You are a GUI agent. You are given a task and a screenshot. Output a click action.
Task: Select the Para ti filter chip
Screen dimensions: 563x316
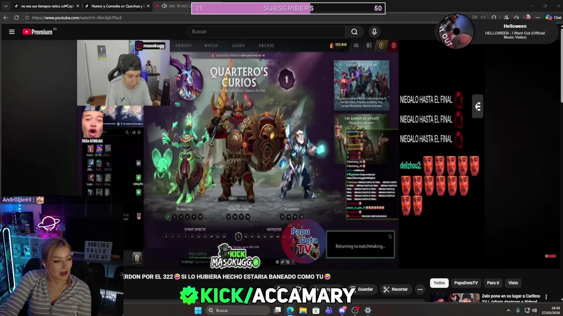coord(493,283)
